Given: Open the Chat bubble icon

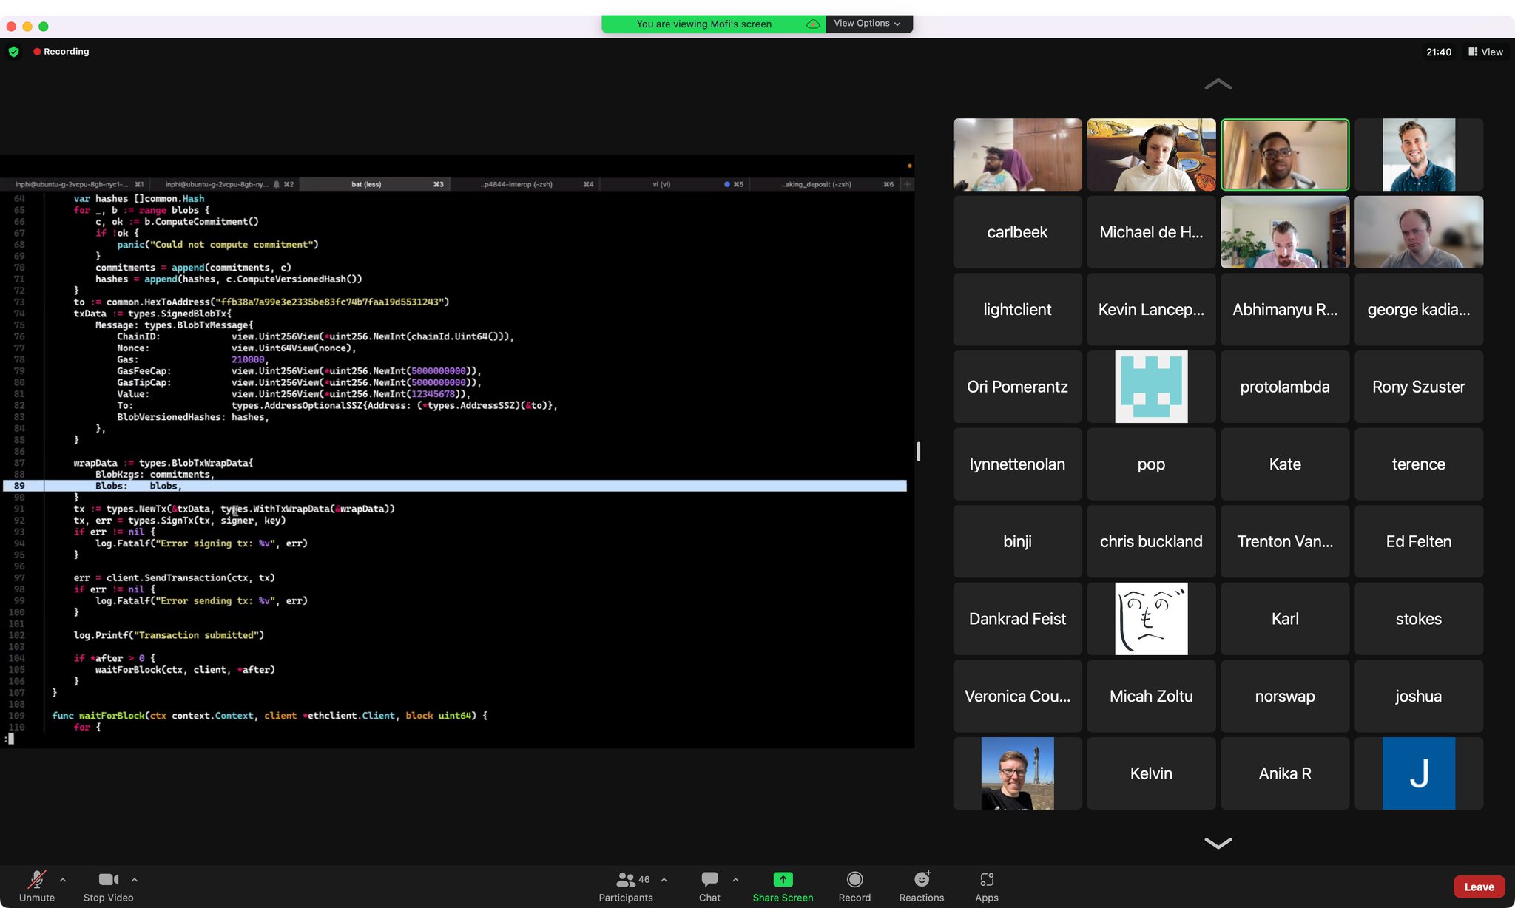Looking at the screenshot, I should point(709,879).
